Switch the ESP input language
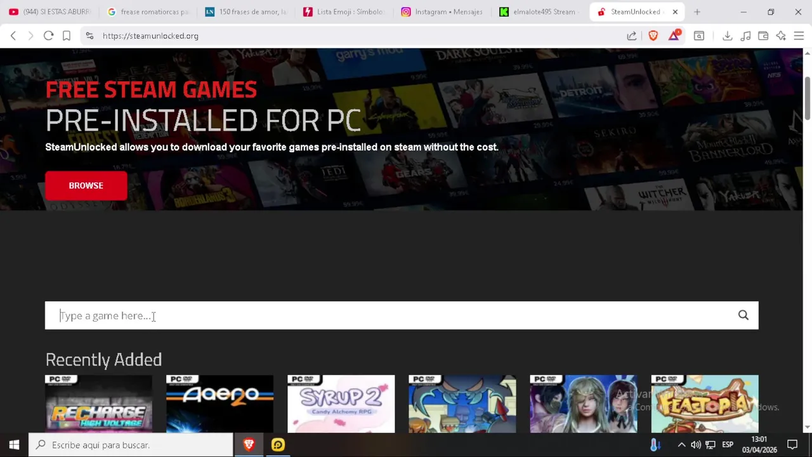812x457 pixels. (728, 445)
